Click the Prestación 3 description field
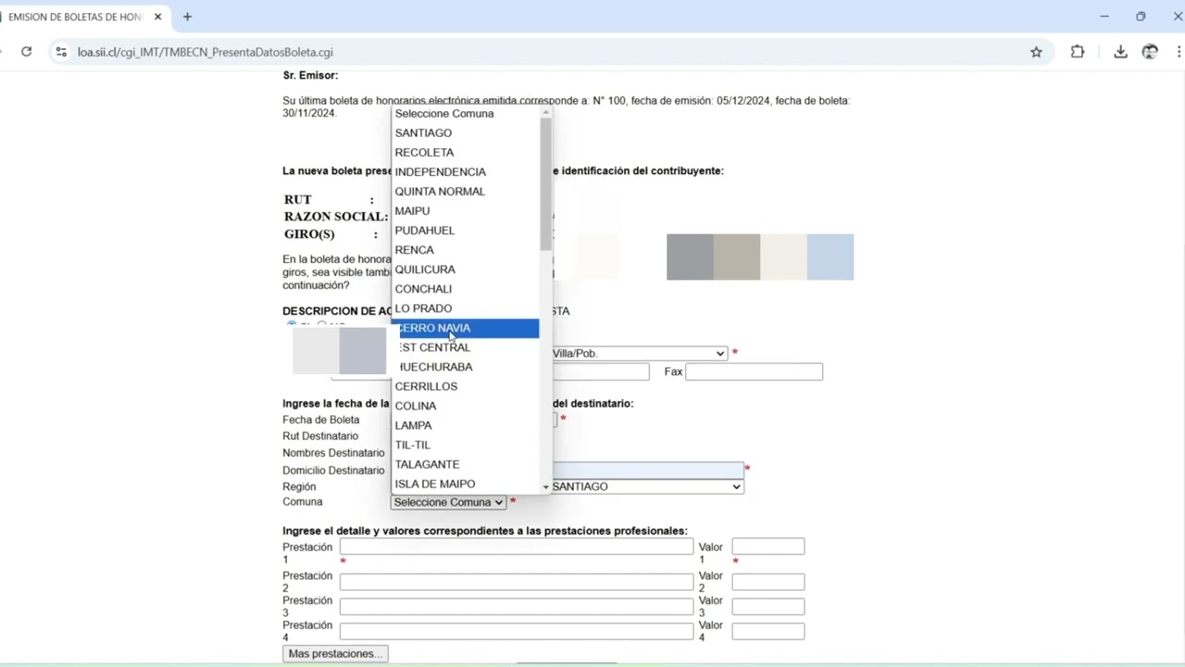The image size is (1185, 667). click(516, 607)
